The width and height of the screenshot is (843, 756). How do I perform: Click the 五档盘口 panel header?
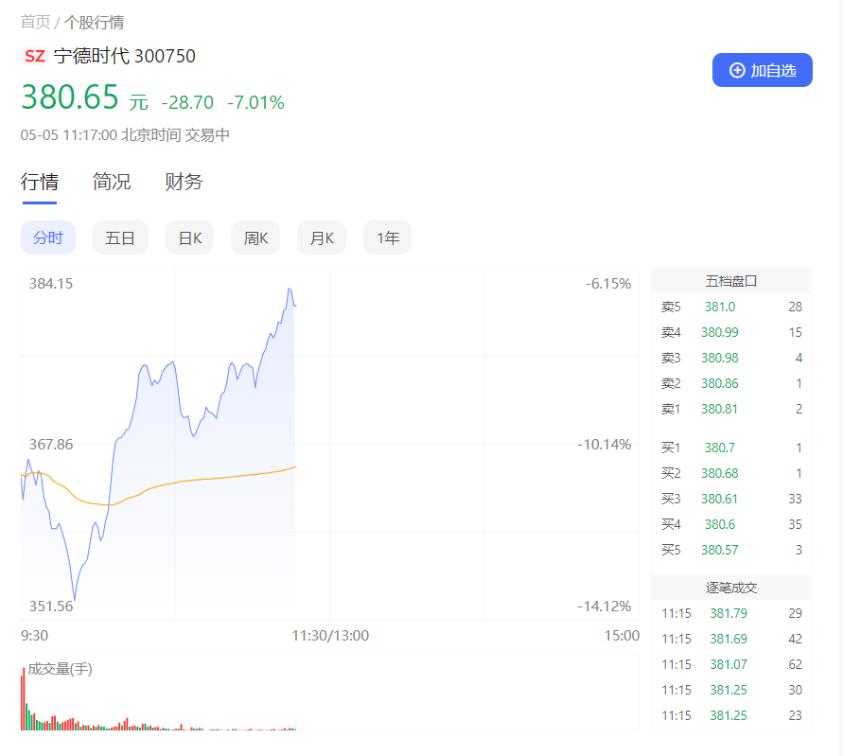(x=731, y=281)
